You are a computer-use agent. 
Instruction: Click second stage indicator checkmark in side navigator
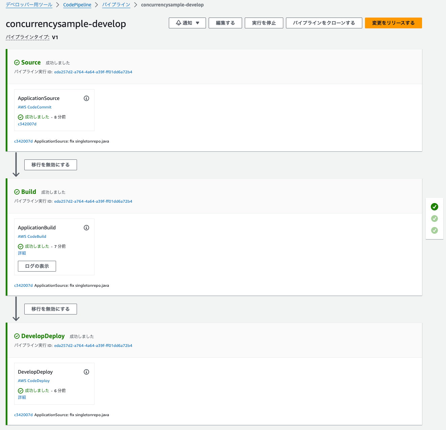click(435, 219)
